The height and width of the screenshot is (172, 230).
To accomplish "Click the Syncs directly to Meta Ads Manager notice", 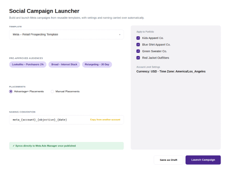I will [x=66, y=146].
